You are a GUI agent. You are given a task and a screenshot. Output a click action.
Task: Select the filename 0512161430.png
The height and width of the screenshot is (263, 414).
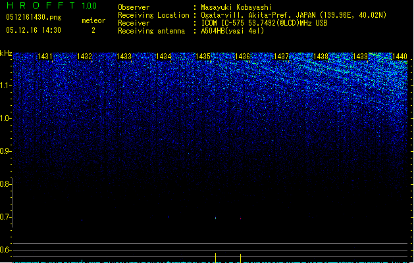(x=34, y=17)
